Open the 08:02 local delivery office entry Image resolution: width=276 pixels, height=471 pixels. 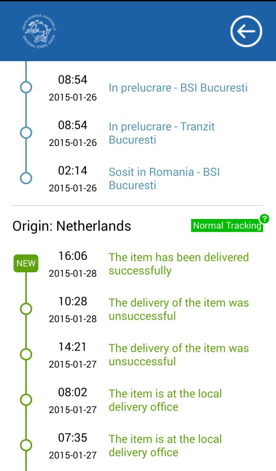click(x=165, y=400)
